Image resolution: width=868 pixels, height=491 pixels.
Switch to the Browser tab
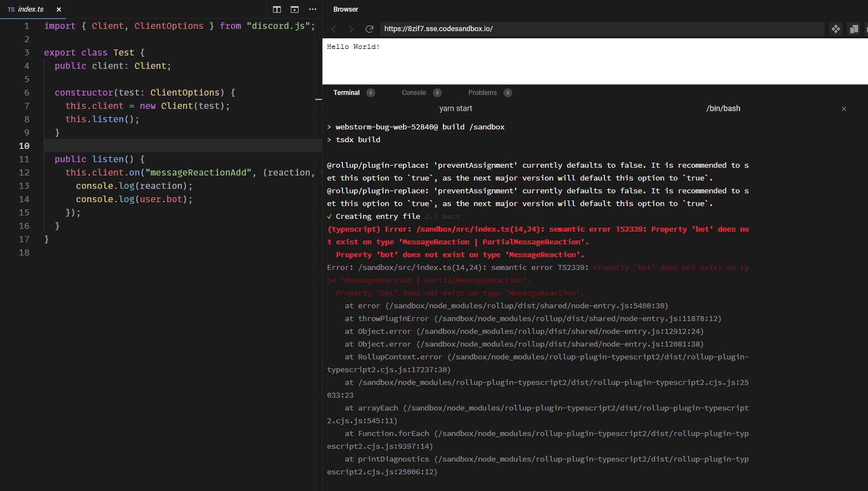(x=346, y=9)
